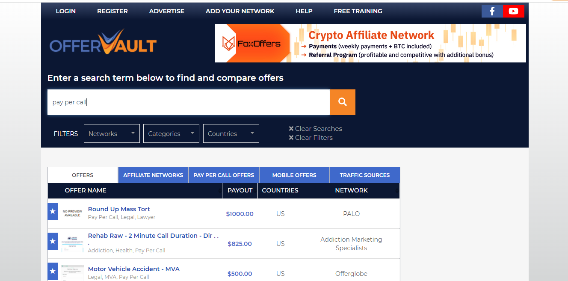Click 'Legal, MVA, Pay Per Call' category text

[118, 277]
